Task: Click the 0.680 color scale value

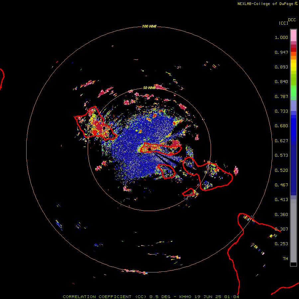Action: pyautogui.click(x=281, y=126)
